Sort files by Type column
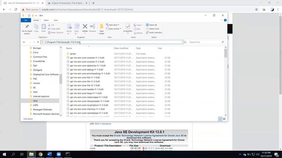The height and width of the screenshot is (158, 282). click(x=138, y=48)
